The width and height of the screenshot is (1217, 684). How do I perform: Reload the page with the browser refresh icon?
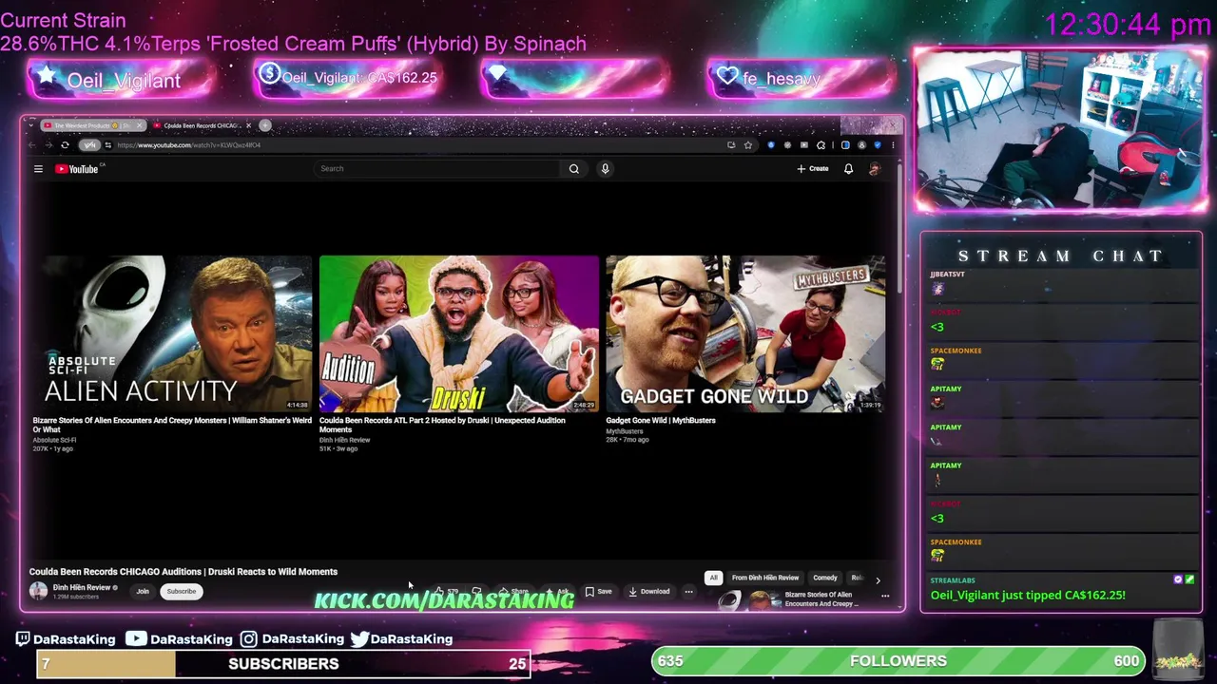(65, 145)
